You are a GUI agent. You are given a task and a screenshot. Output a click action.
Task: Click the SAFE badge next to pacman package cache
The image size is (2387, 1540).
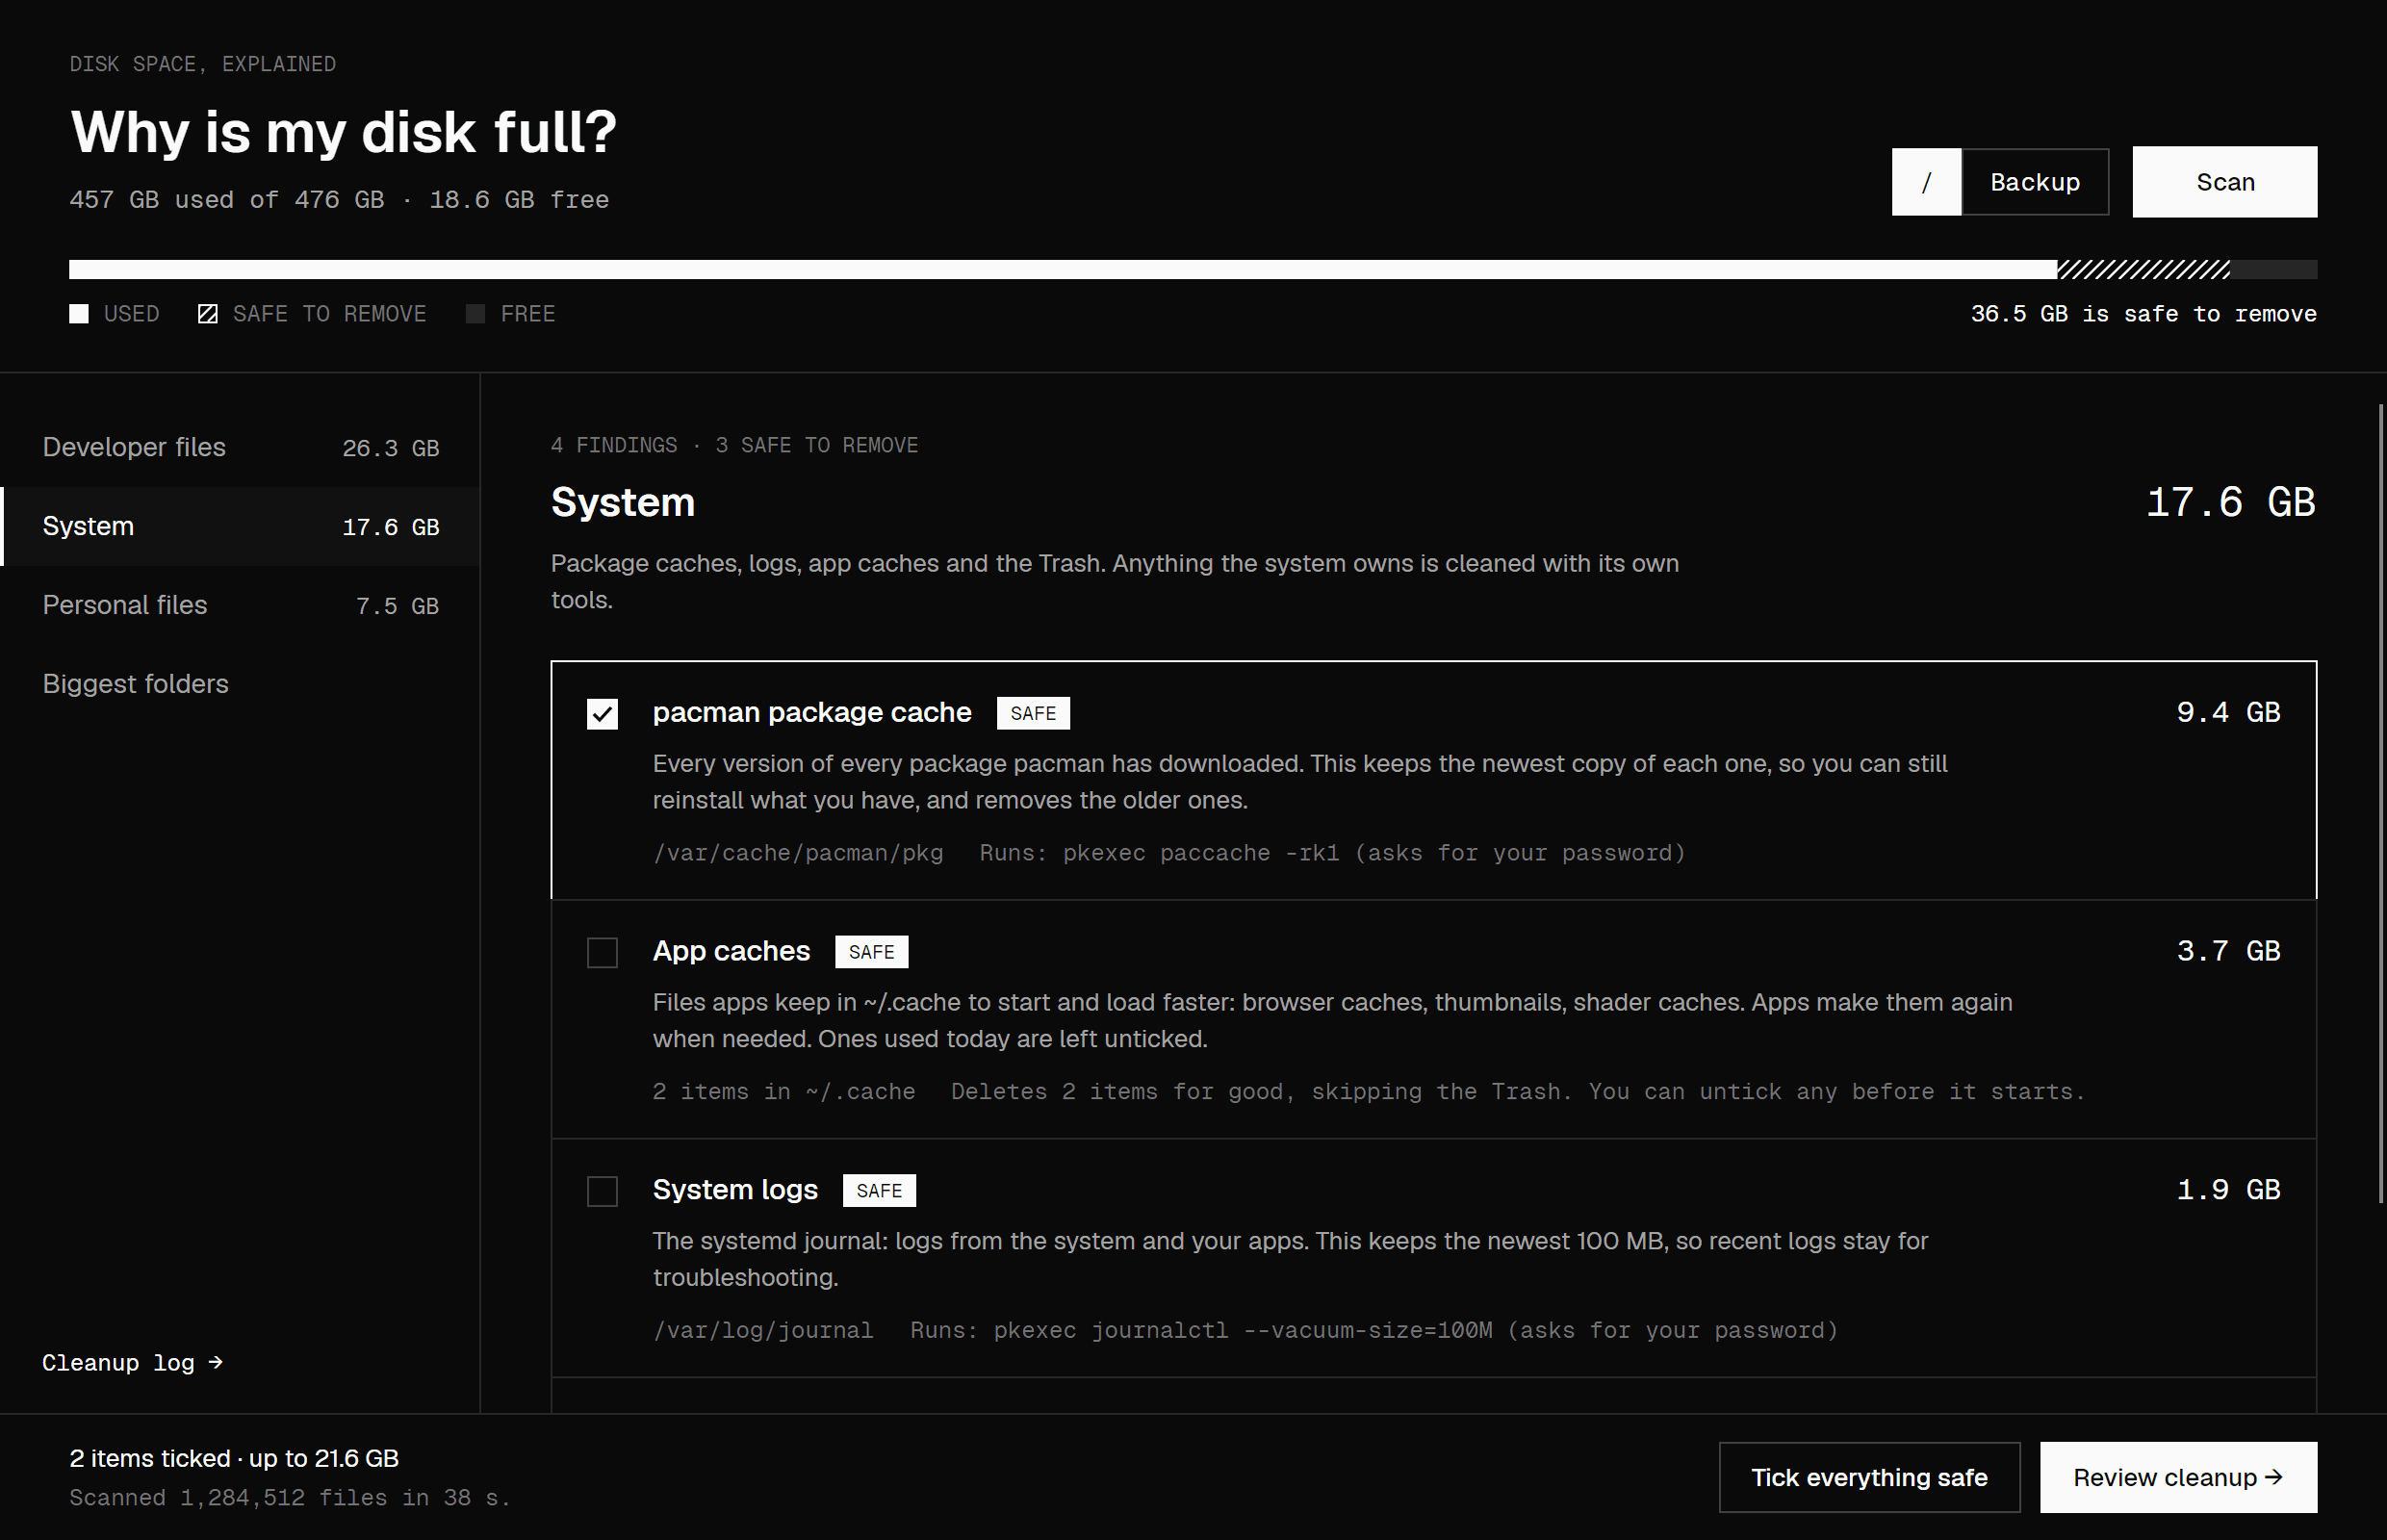(x=1033, y=713)
